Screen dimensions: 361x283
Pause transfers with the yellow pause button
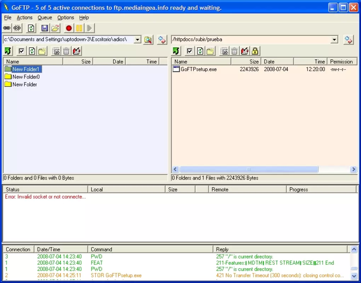click(79, 28)
